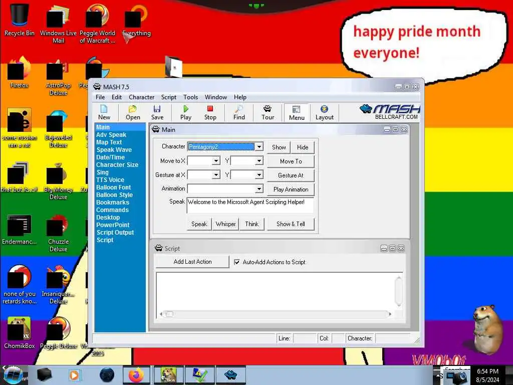Expand the Gesture at X dropdown

[215, 175]
